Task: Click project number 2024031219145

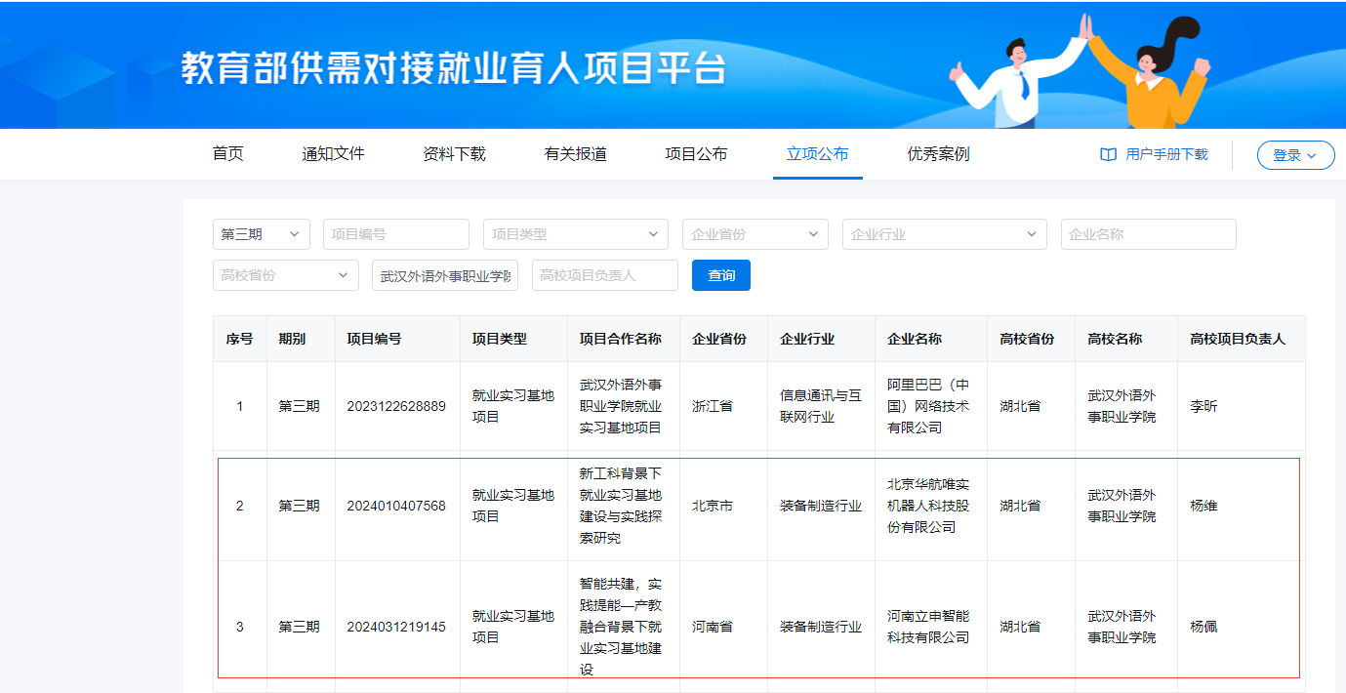Action: tap(396, 627)
